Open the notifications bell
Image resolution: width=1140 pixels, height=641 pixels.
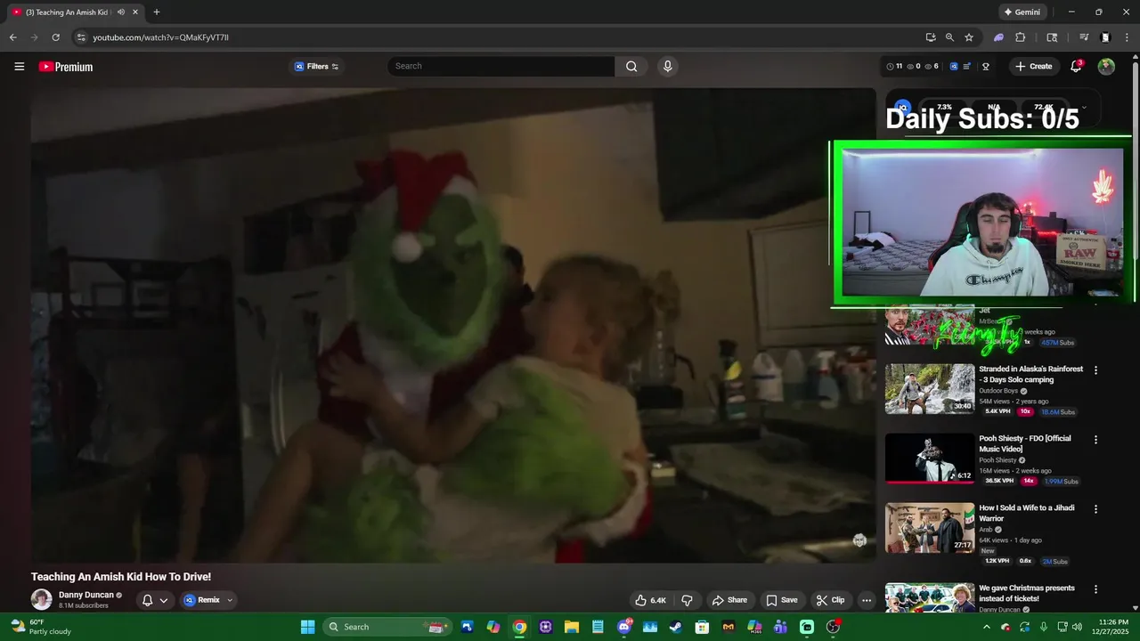pos(1076,67)
